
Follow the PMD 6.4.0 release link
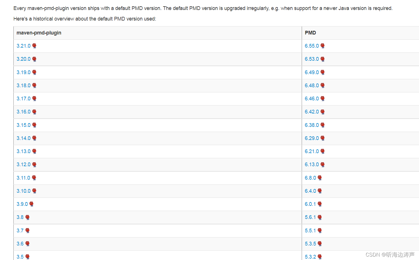(310, 191)
